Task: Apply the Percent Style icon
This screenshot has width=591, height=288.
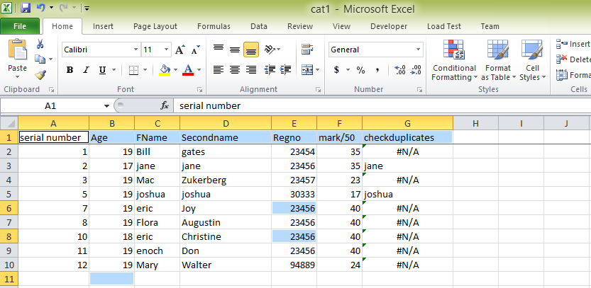Action: [x=360, y=70]
